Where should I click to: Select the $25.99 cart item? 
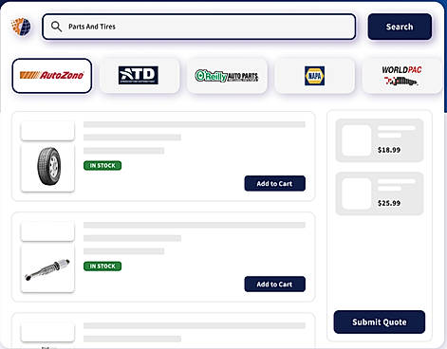380,193
